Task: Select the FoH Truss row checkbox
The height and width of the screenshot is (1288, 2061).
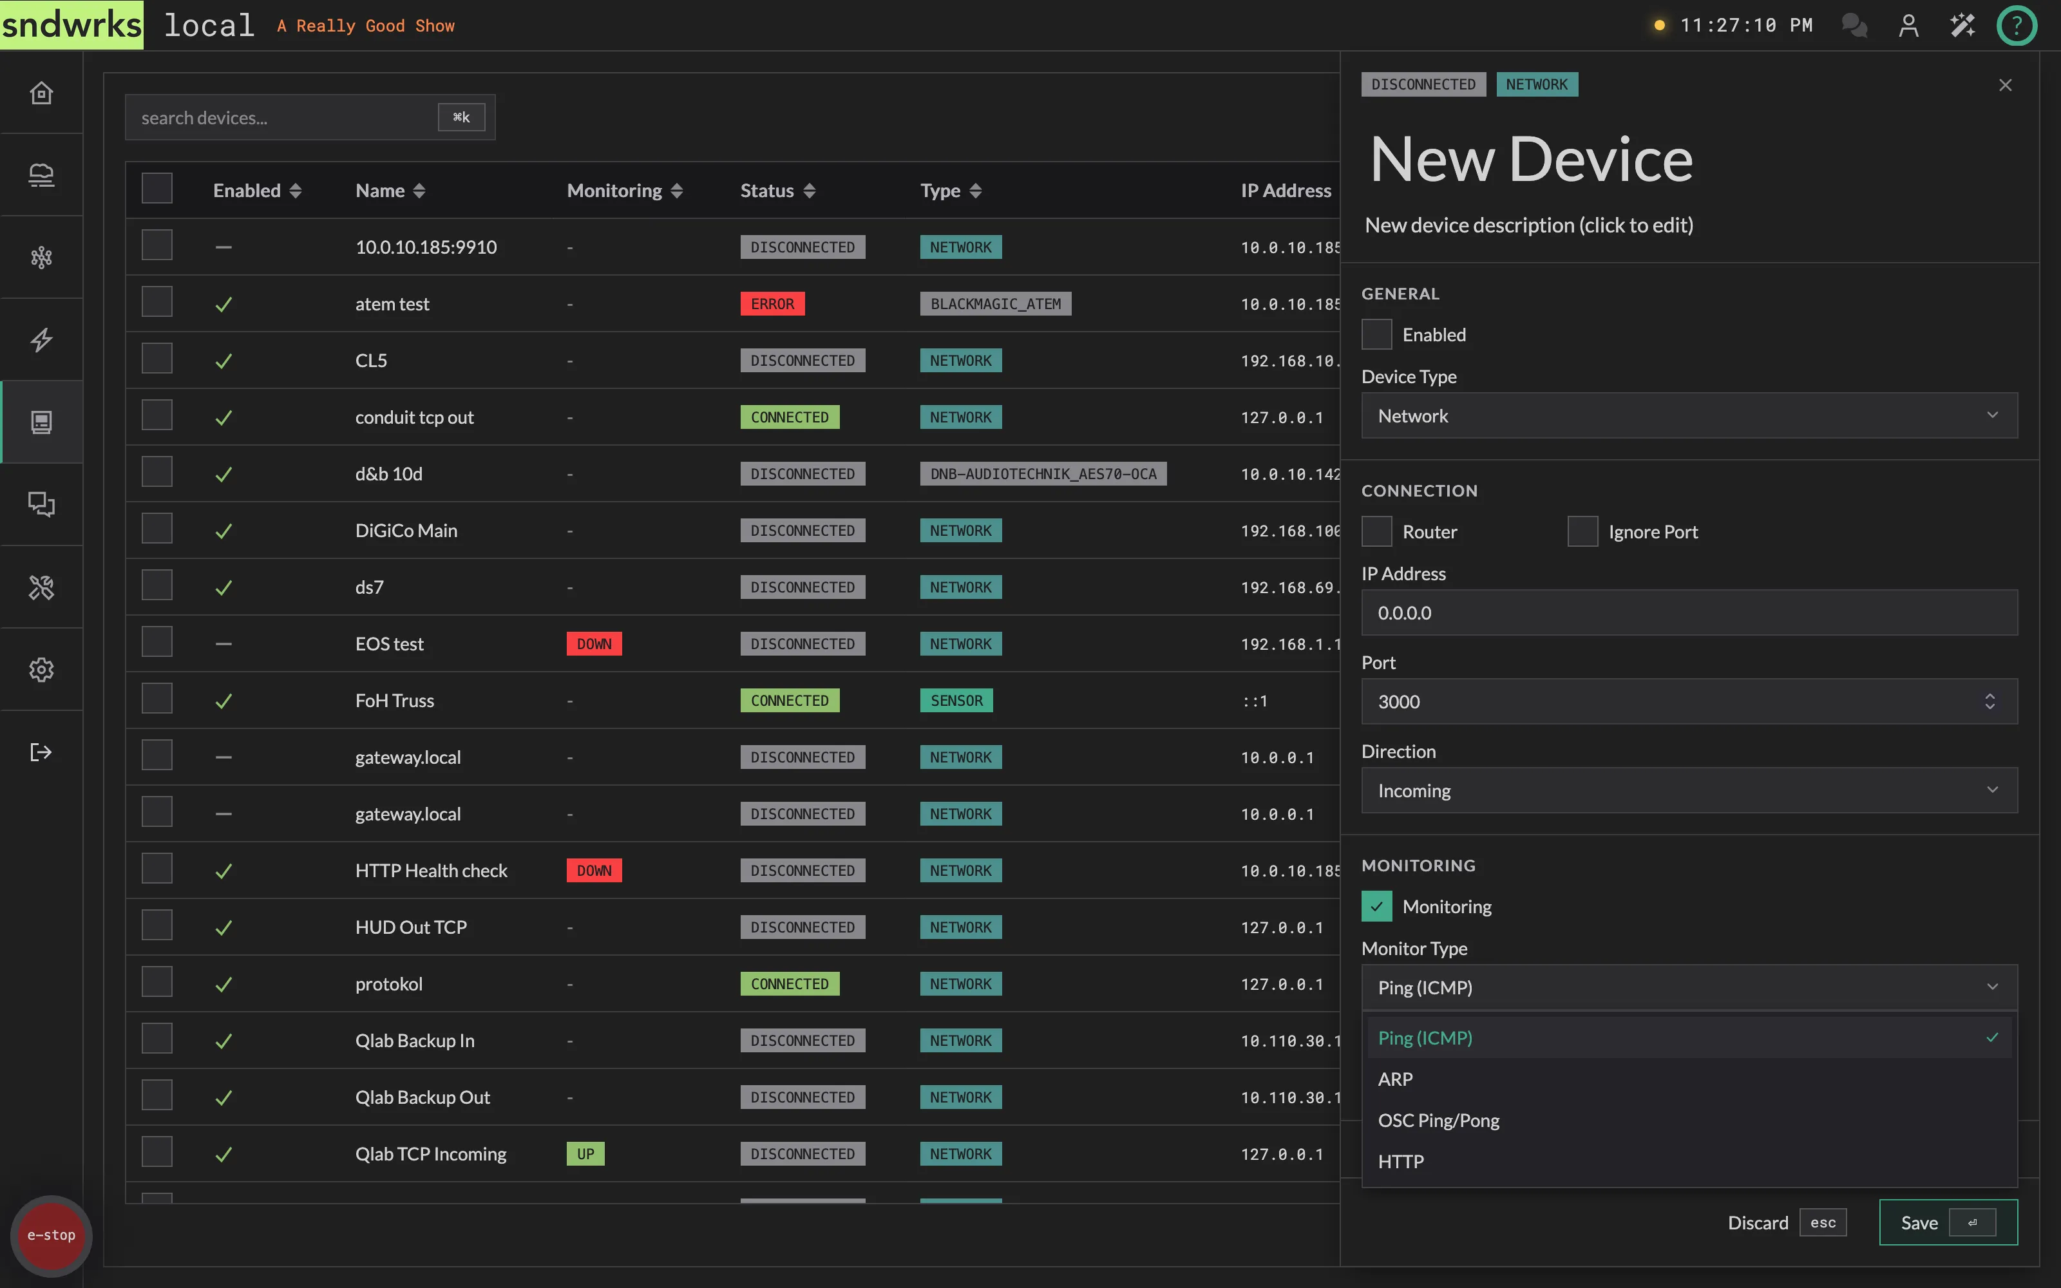Action: coord(157,699)
